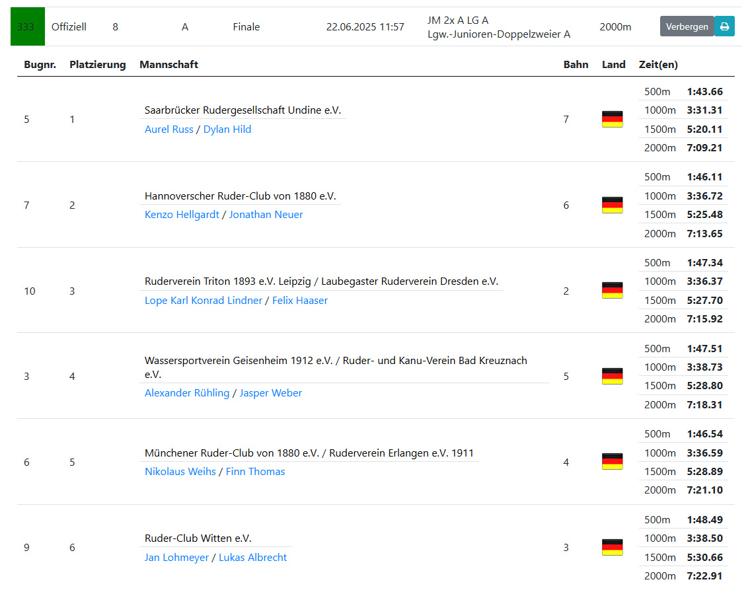Click the finish time 7:13.65
This screenshot has height=592, width=750.
pos(704,233)
